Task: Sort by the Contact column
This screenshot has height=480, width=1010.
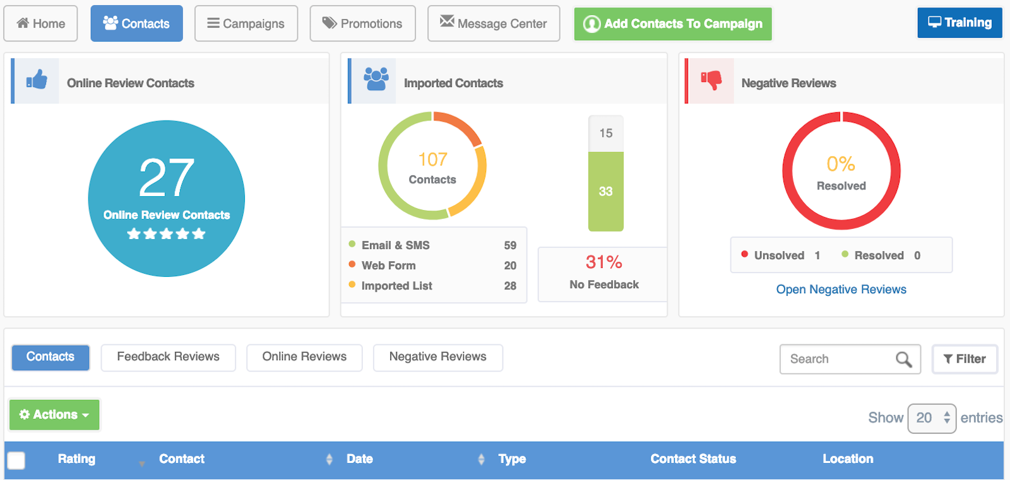Action: (x=182, y=459)
